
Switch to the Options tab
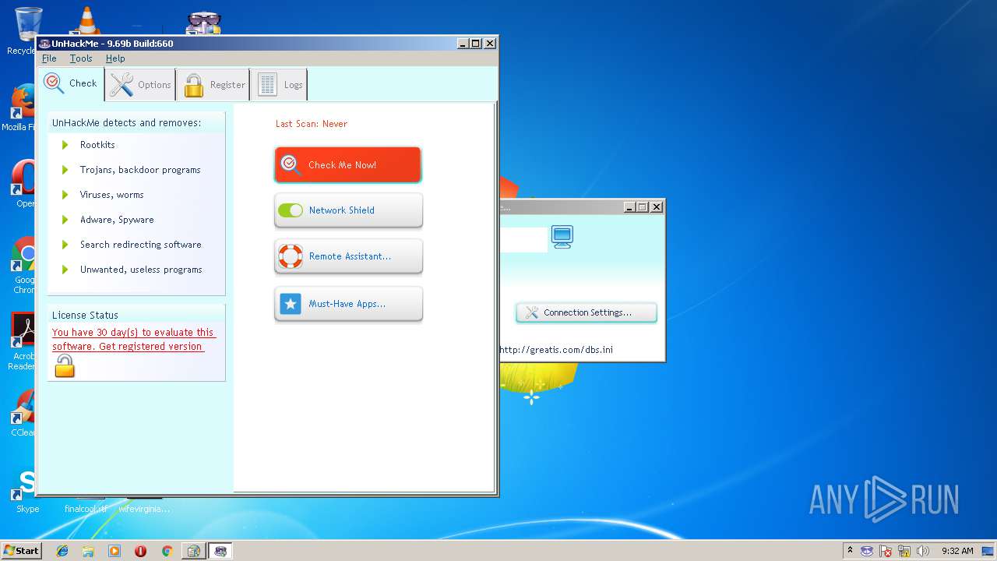click(x=140, y=85)
